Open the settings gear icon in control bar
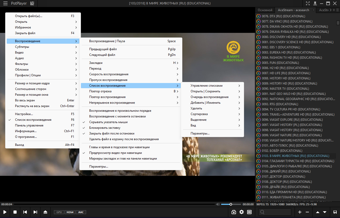Viewport: 340px width, 218px height. pyautogui.click(x=242, y=212)
